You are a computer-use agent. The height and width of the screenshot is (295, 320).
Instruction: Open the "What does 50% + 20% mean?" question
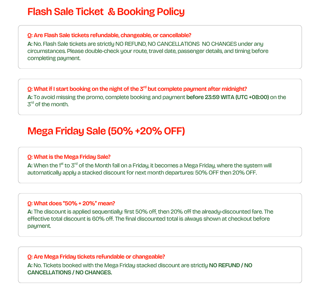point(71,203)
